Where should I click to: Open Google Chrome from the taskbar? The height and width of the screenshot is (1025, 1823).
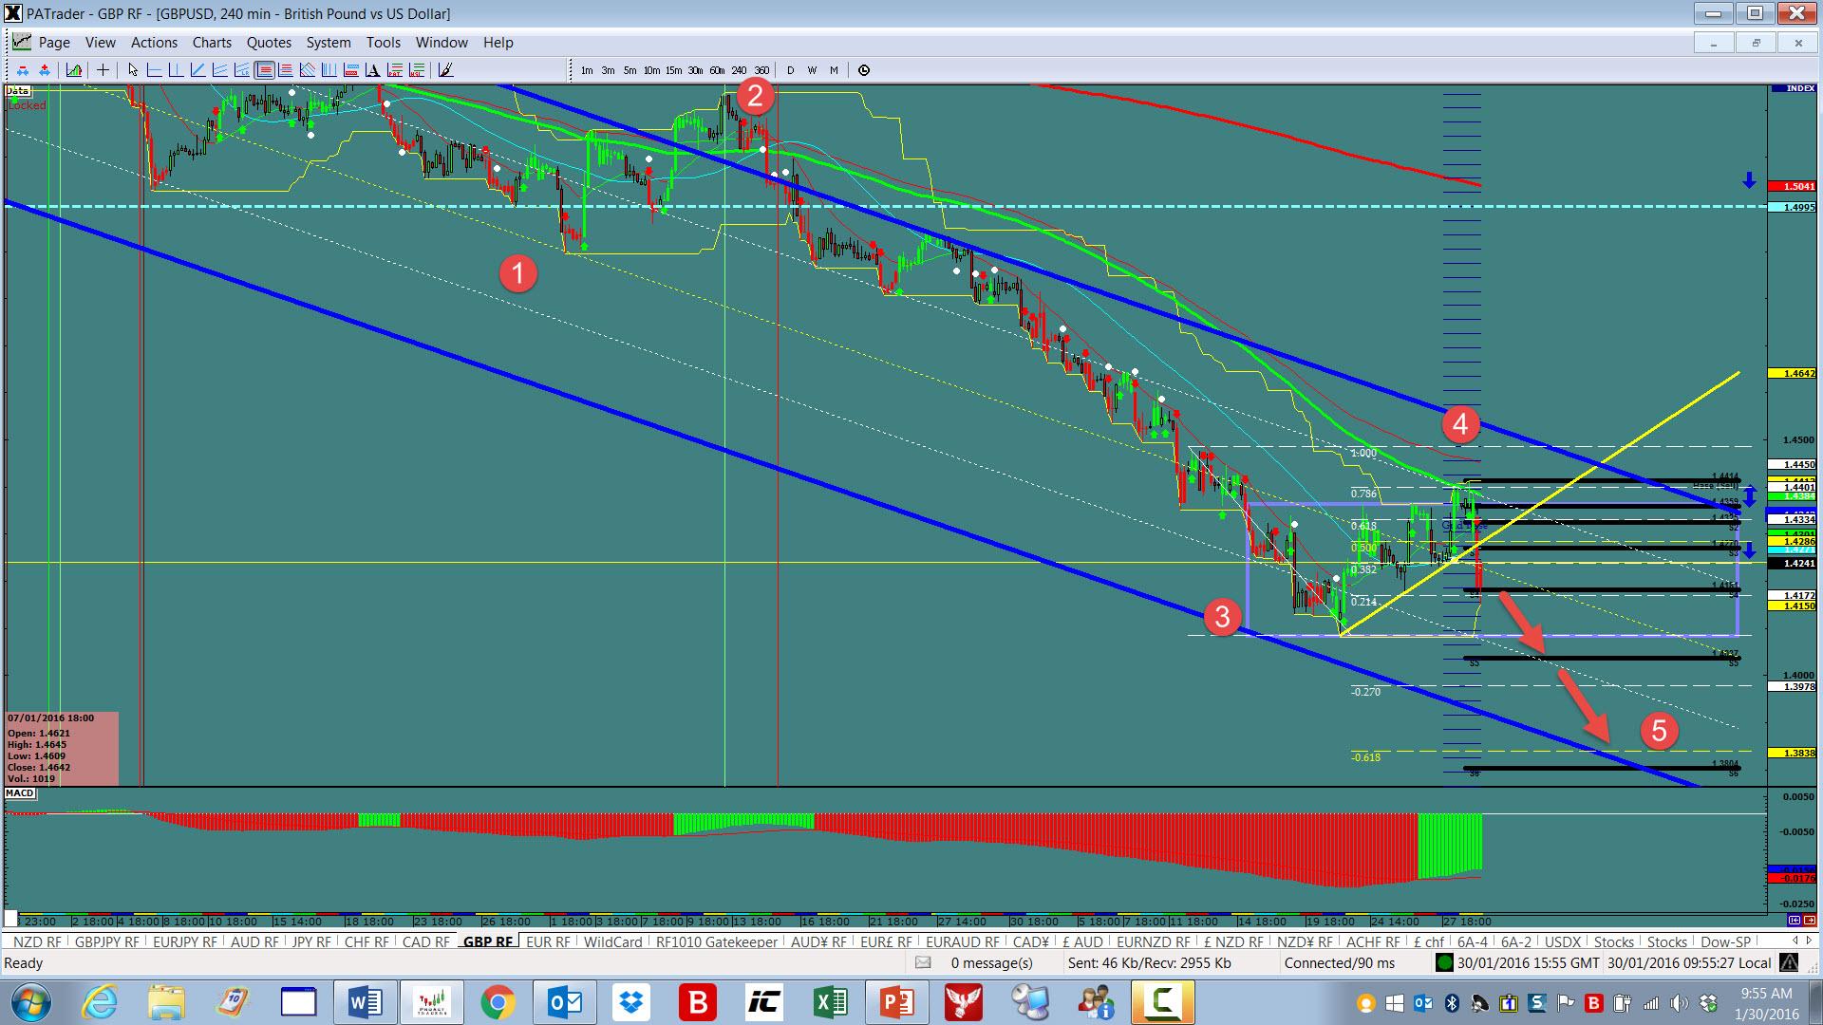pos(498,1002)
